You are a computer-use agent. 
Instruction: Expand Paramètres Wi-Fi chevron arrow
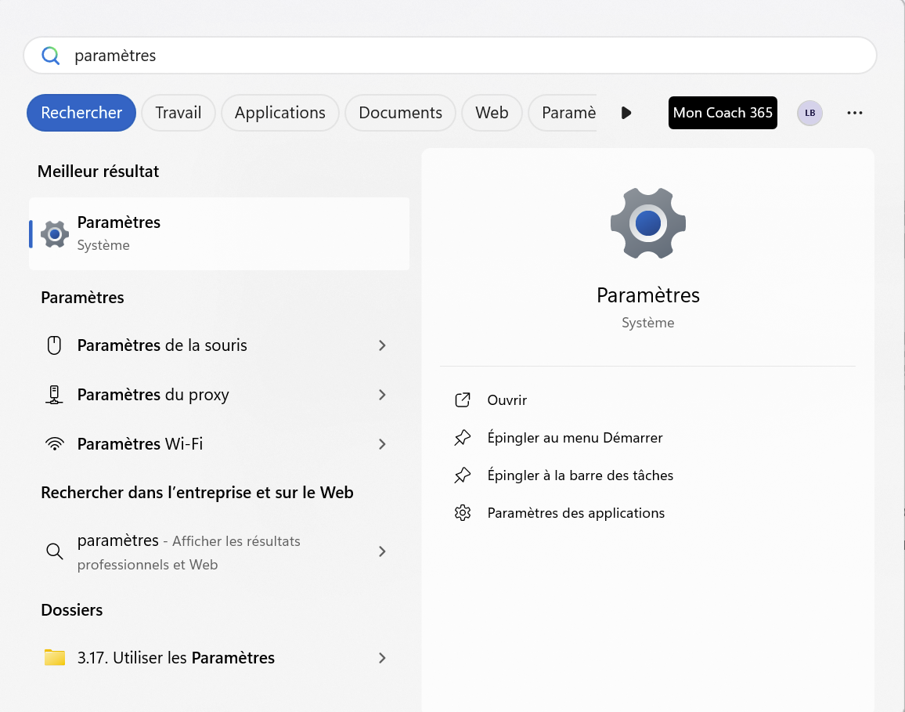pos(382,444)
